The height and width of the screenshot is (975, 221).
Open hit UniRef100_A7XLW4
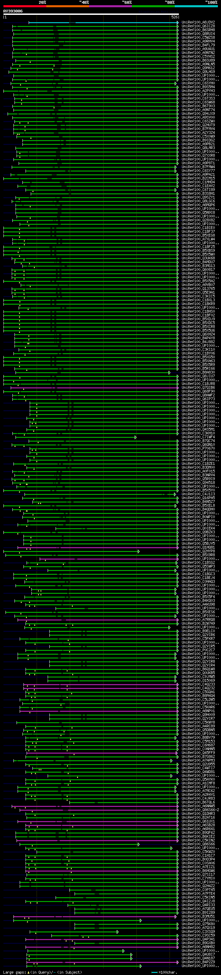click(198, 240)
